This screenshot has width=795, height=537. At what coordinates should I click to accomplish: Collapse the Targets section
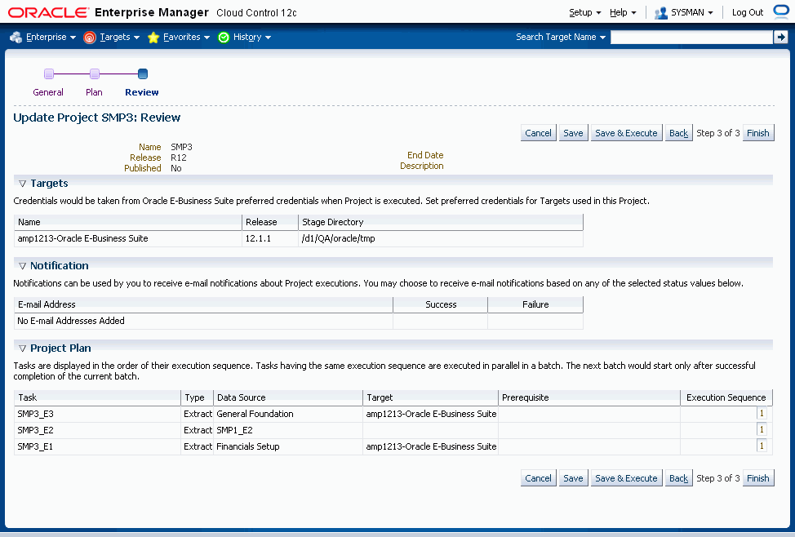(x=22, y=184)
